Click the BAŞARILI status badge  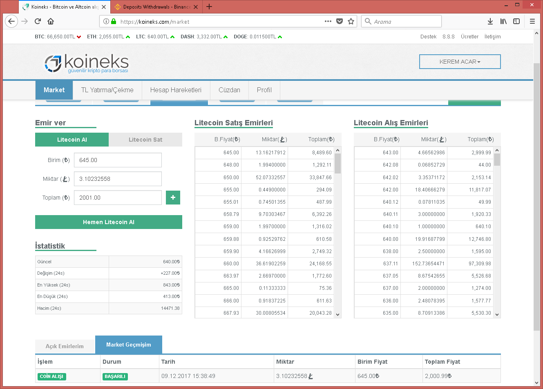[x=115, y=376]
